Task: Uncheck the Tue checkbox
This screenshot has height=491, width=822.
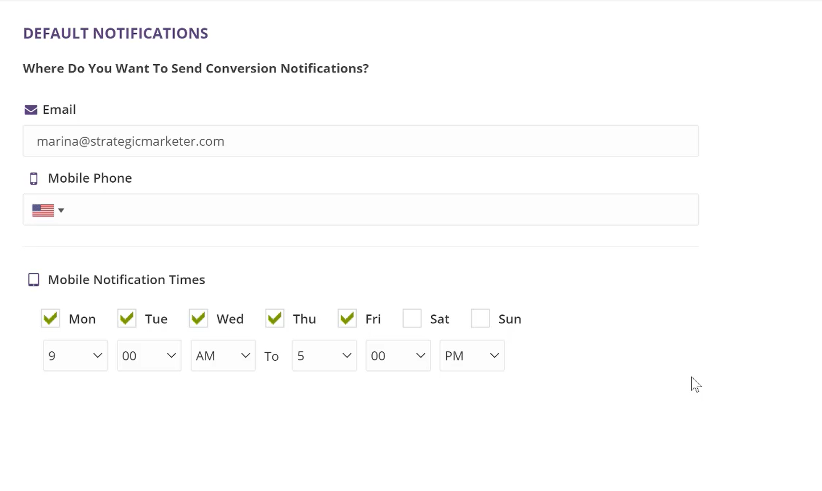Action: click(x=127, y=319)
